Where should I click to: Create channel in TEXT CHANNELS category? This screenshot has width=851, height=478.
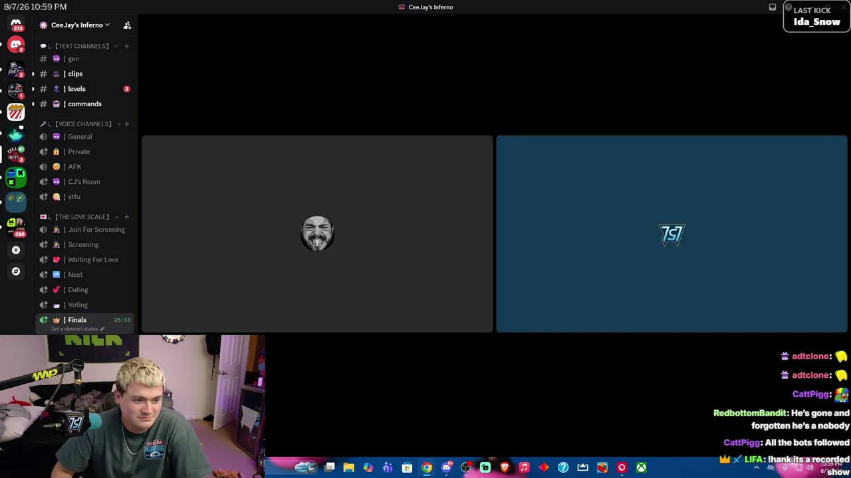click(126, 46)
